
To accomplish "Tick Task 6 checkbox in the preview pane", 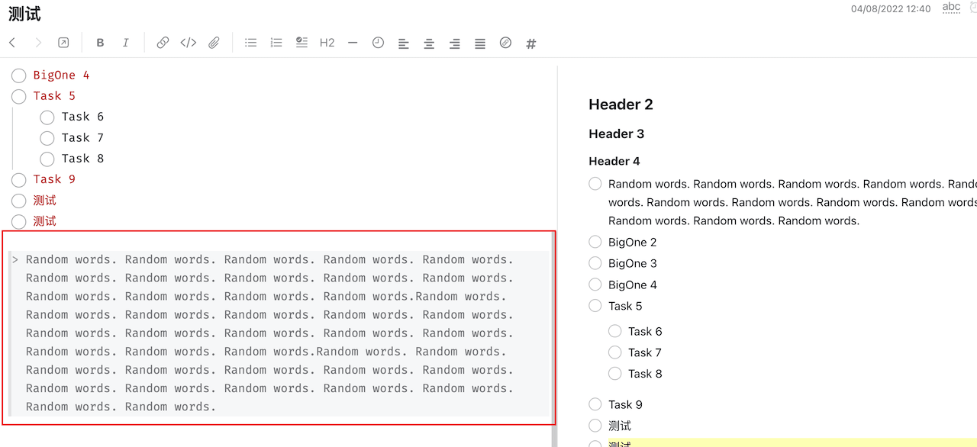I will click(615, 331).
